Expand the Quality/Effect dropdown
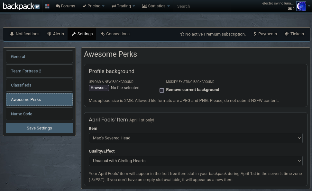 [196, 161]
